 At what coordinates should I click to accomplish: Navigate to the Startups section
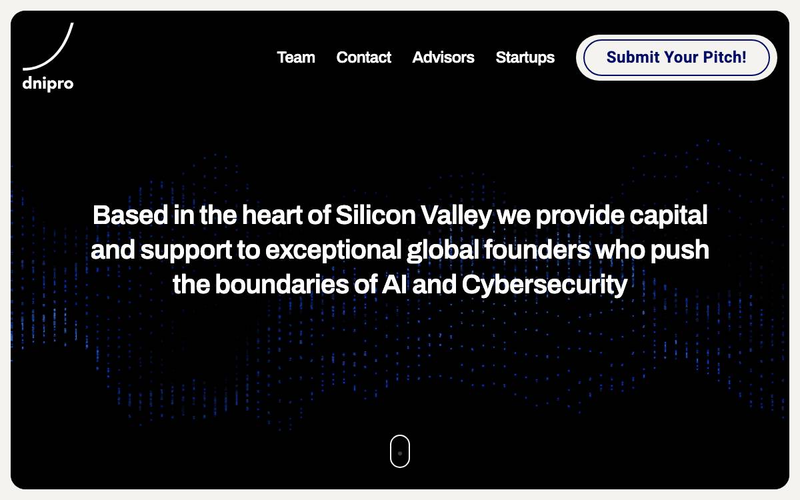tap(525, 57)
